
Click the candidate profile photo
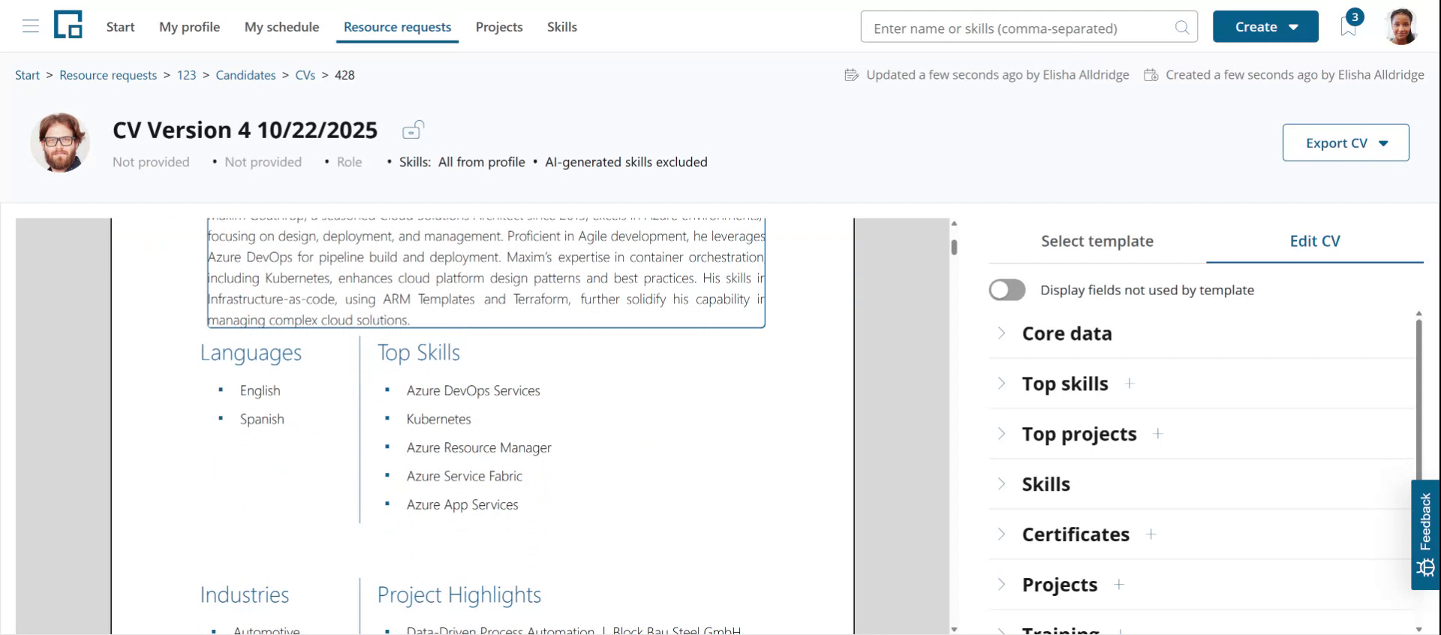(x=60, y=143)
